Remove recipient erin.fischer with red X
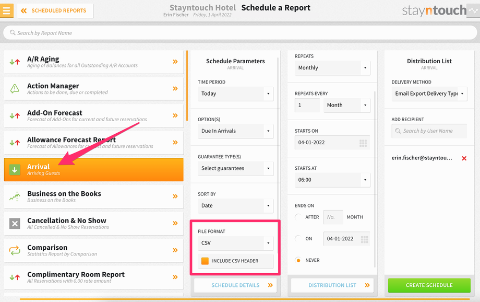 click(x=464, y=158)
